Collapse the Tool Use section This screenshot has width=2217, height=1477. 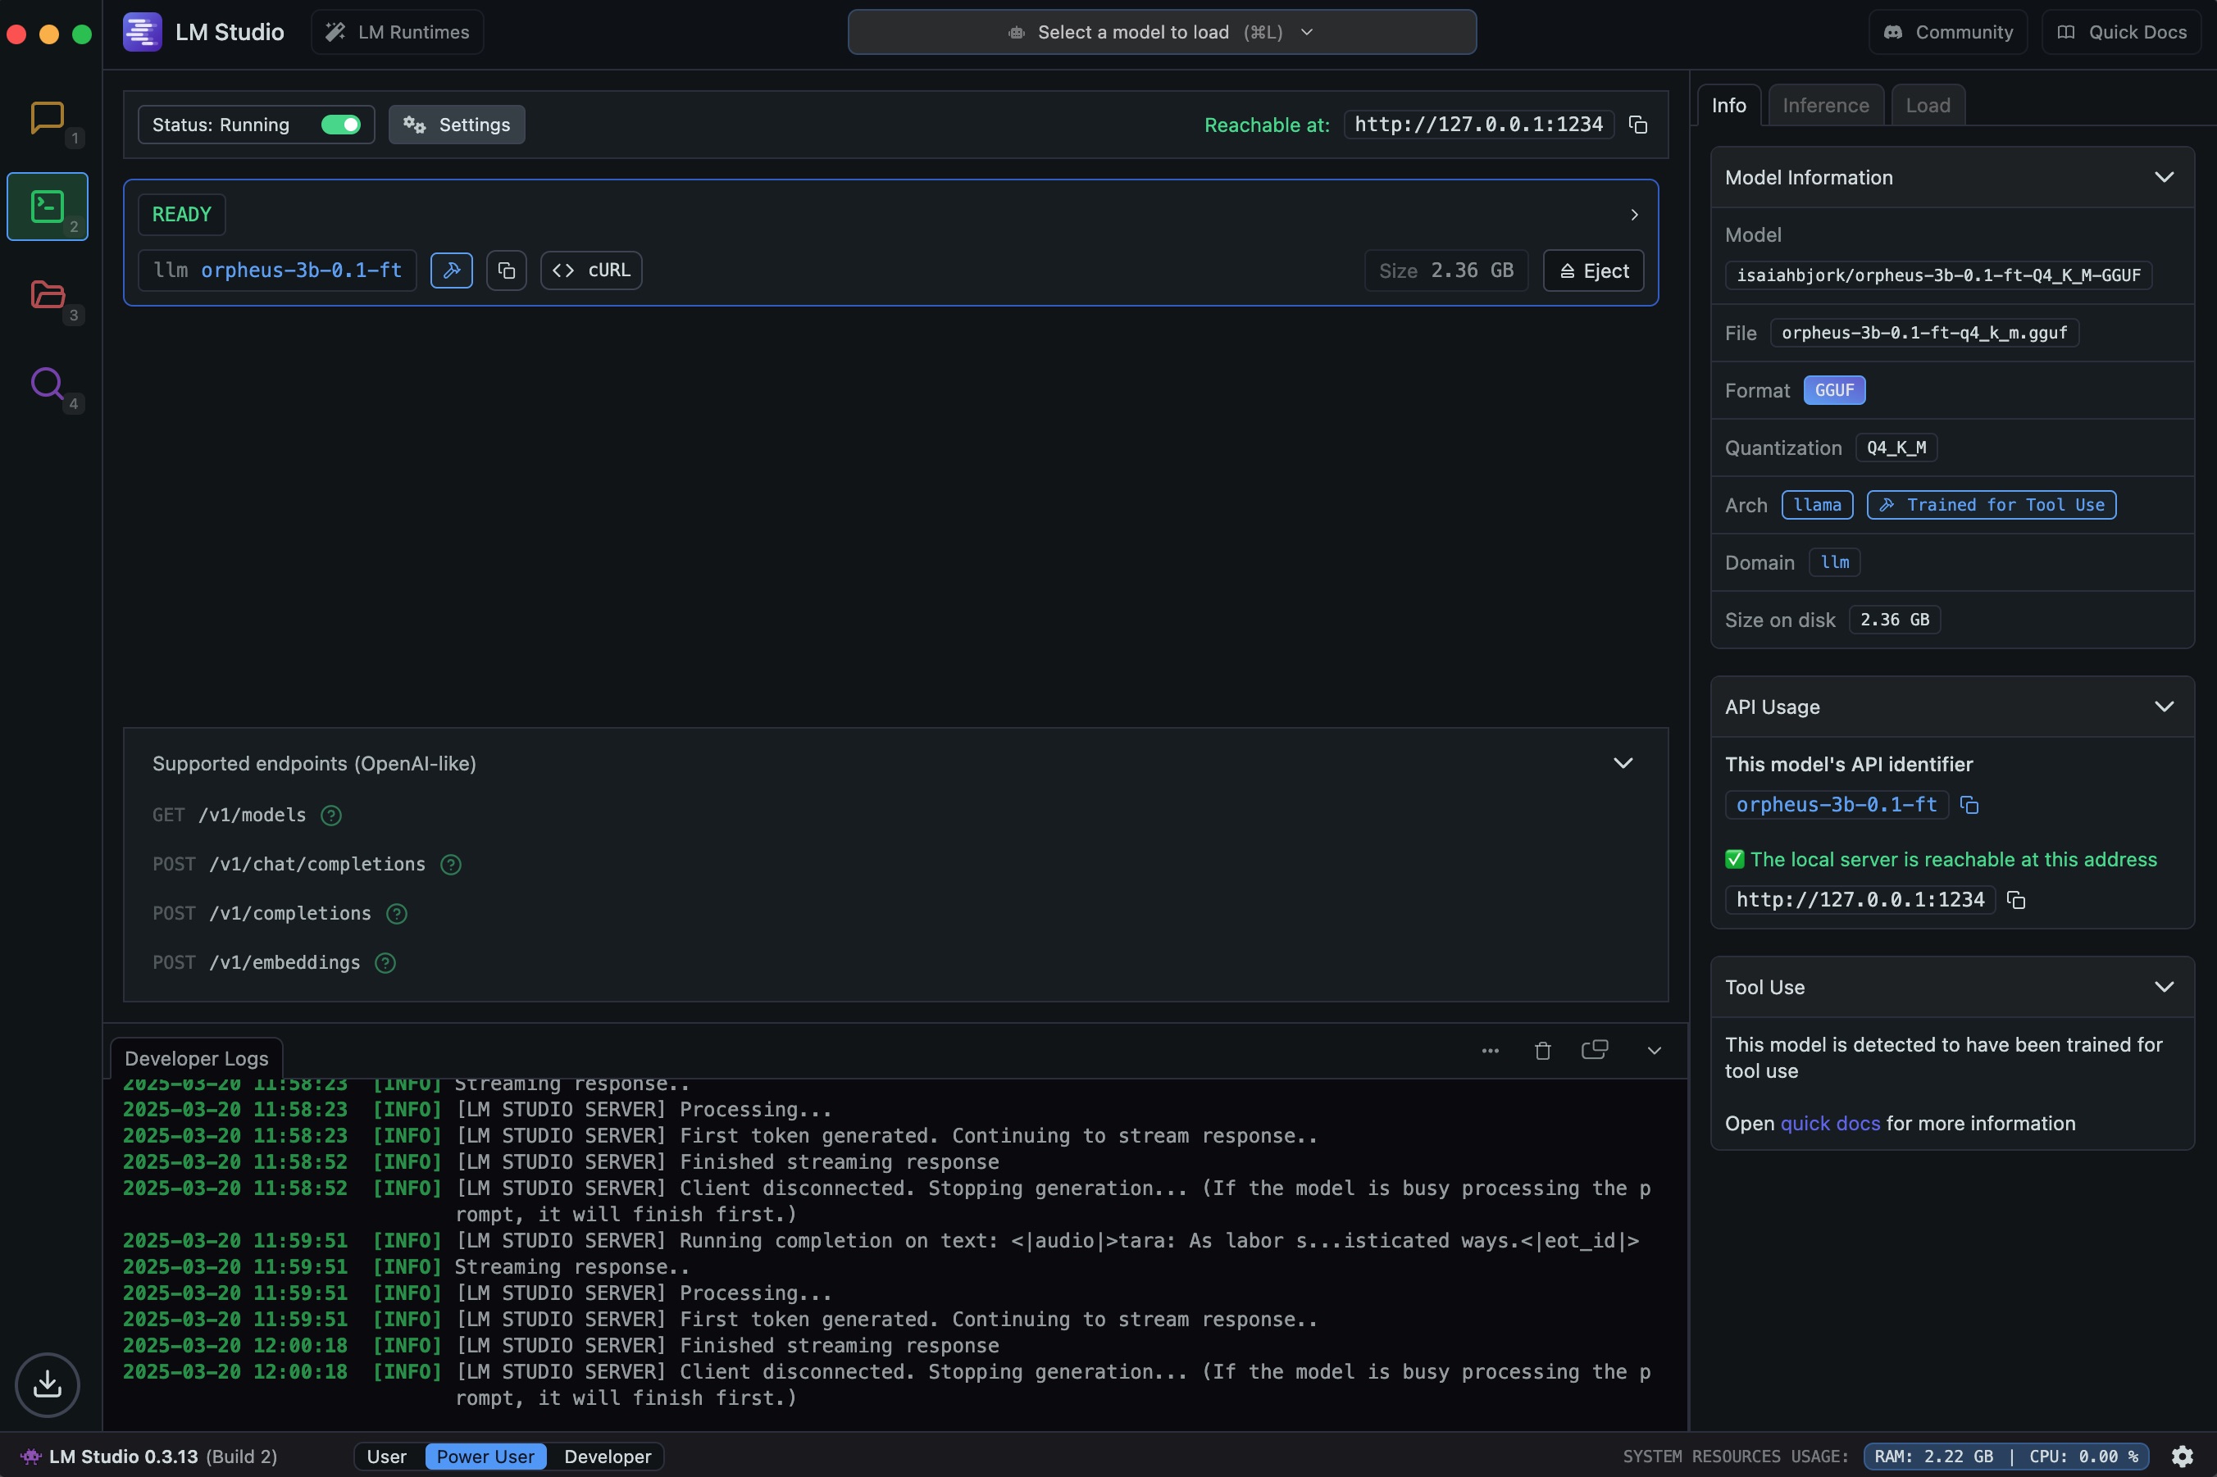2163,987
